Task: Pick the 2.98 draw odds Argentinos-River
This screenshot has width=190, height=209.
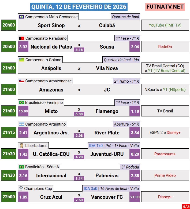Action: pyautogui.click(x=79, y=135)
